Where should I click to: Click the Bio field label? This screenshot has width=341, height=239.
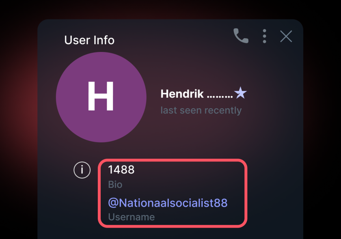(115, 185)
